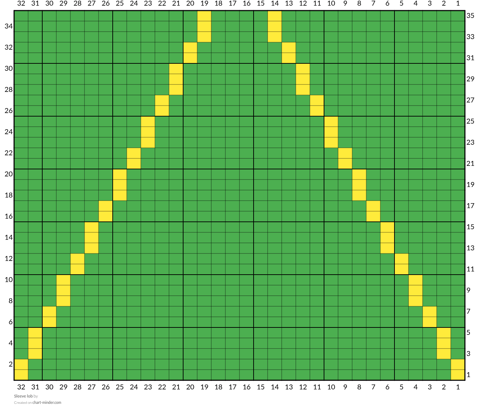The height and width of the screenshot is (413, 479).
Task: Click the yellow cell at row 35, column 19
Action: tap(204, 16)
